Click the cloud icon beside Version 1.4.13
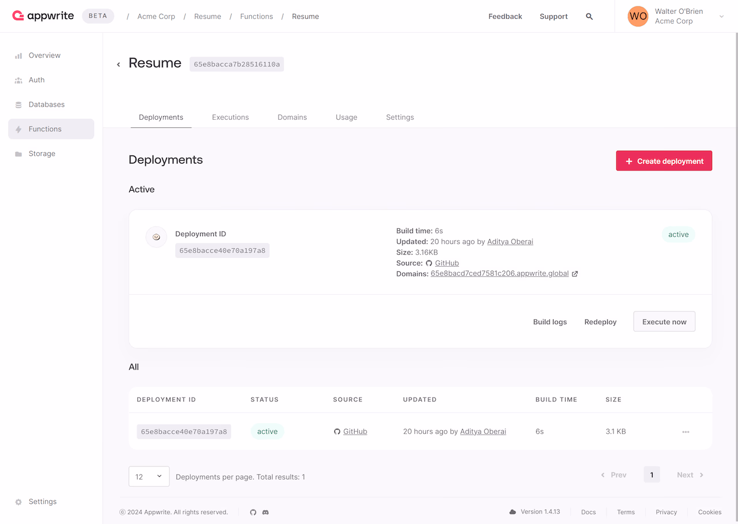This screenshot has height=524, width=738. tap(513, 512)
